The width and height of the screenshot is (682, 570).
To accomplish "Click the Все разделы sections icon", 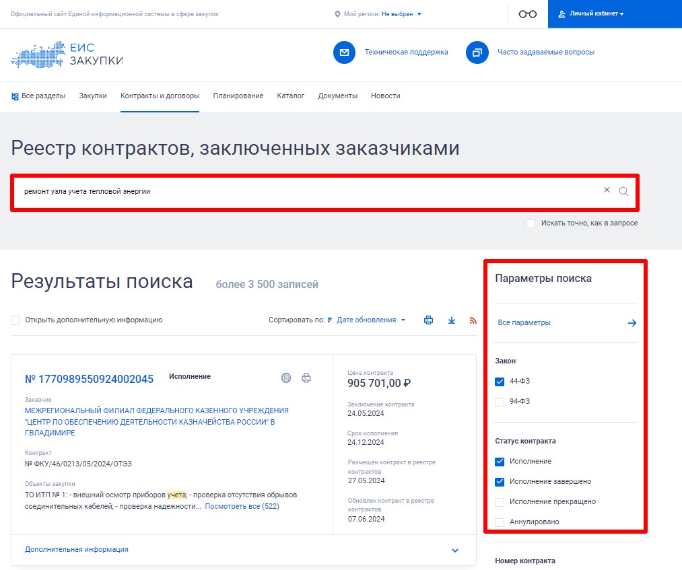I will (15, 96).
